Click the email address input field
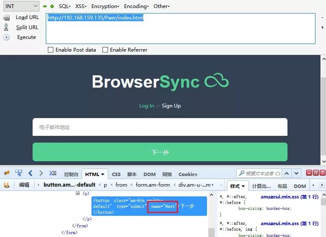Image resolution: width=326 pixels, height=237 pixels. (x=160, y=127)
